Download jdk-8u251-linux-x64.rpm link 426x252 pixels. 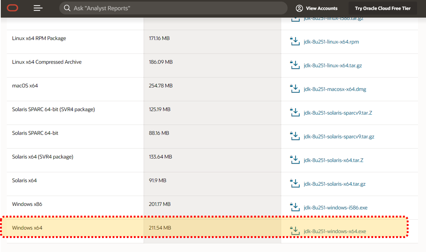331,42
